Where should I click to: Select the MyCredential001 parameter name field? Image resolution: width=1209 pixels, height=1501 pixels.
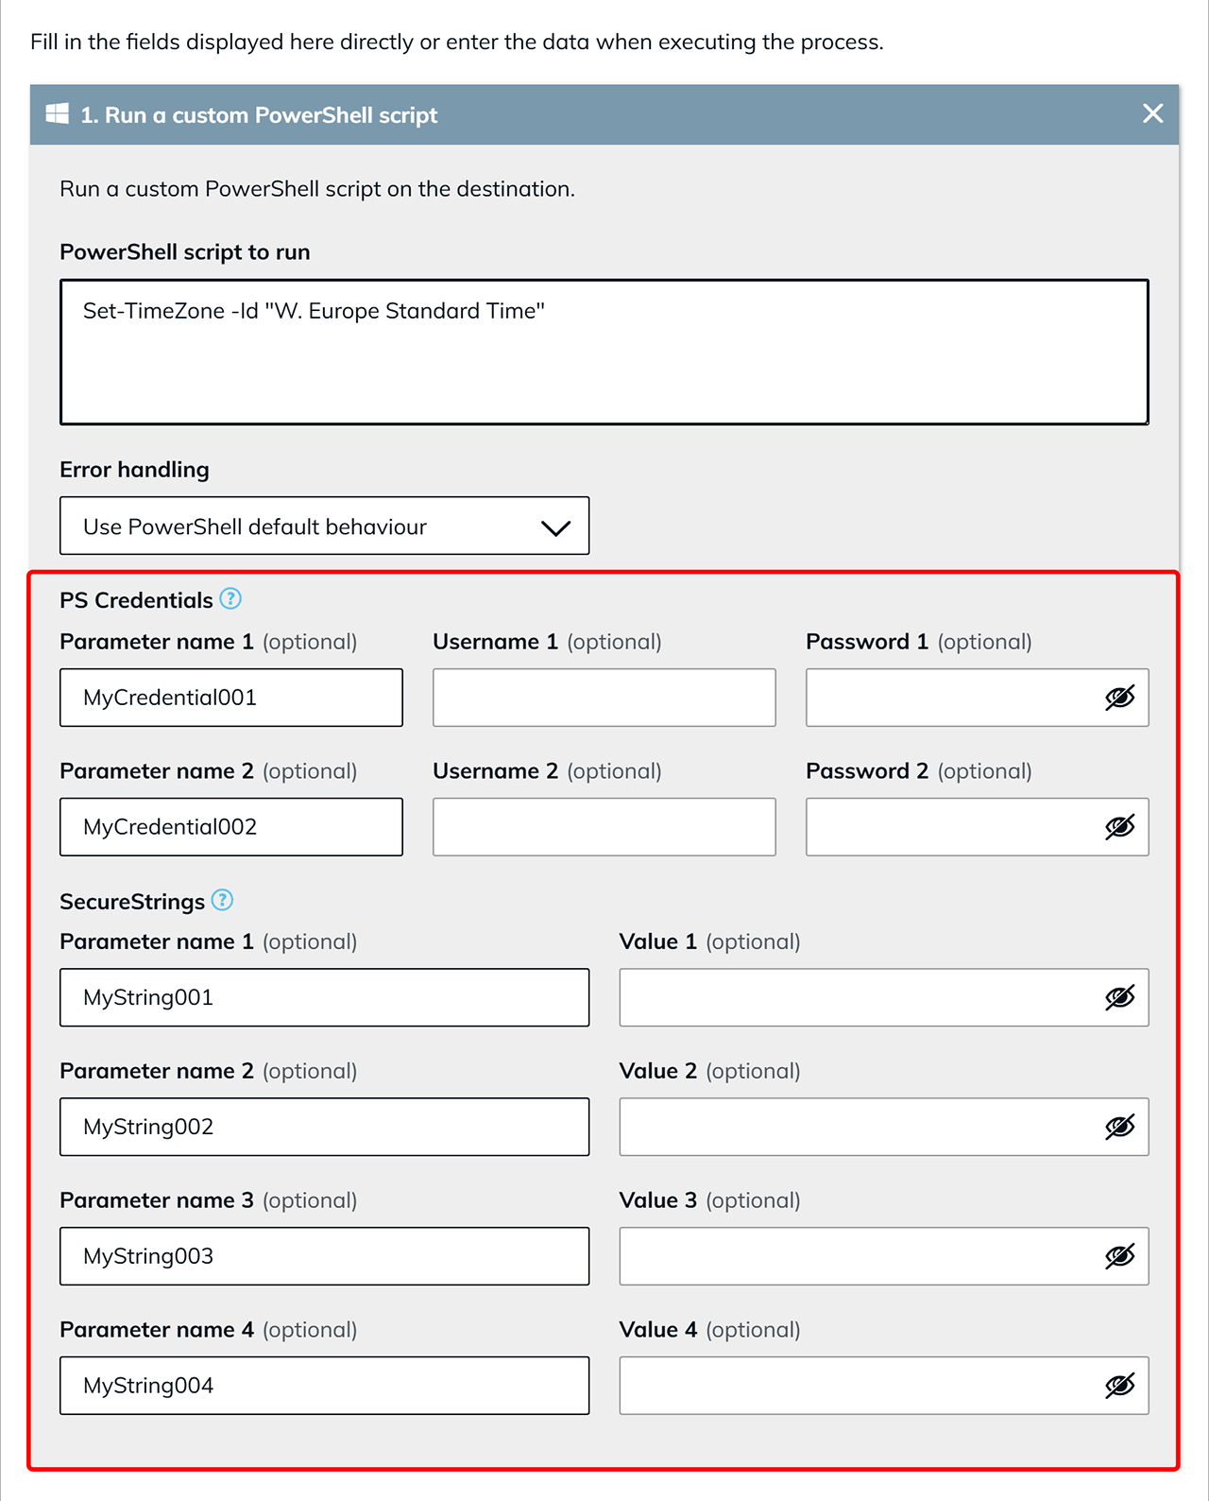pyautogui.click(x=231, y=698)
